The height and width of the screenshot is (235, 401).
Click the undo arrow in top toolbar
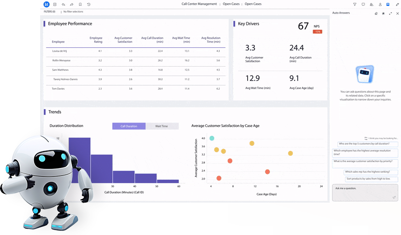[63, 4]
